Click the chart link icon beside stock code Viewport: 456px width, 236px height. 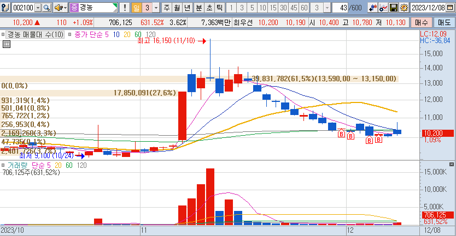(x=5, y=8)
